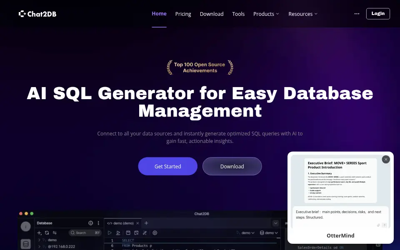Image resolution: width=400 pixels, height=250 pixels.
Task: Click the add connection plus icon
Action: click(x=39, y=232)
